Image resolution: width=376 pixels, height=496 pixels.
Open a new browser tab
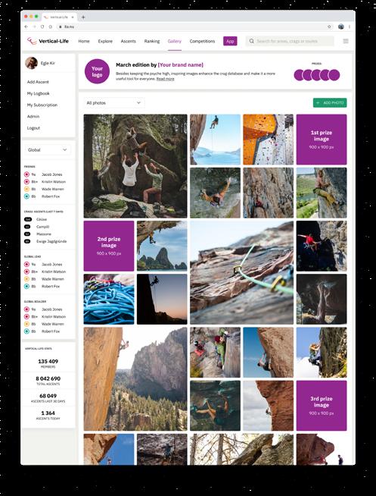point(83,17)
